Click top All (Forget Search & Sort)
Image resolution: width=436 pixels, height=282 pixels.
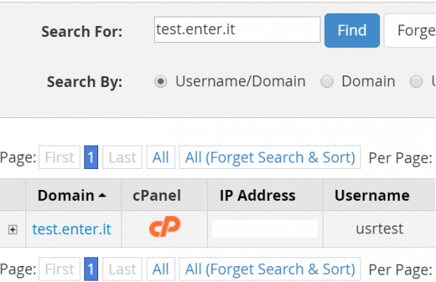click(x=270, y=157)
